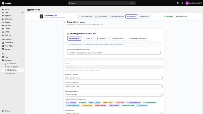Image resolution: width=203 pixels, height=114 pixels.
Task: Click the search magnifier in Assign To field
Action: [x=67, y=78]
